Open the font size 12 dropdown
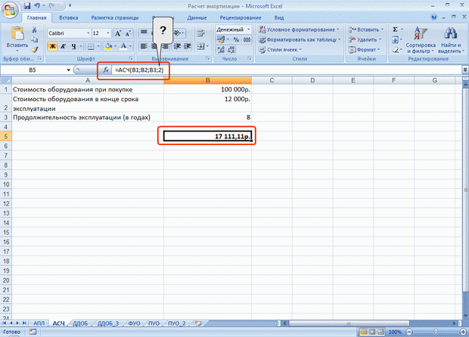 pos(108,33)
